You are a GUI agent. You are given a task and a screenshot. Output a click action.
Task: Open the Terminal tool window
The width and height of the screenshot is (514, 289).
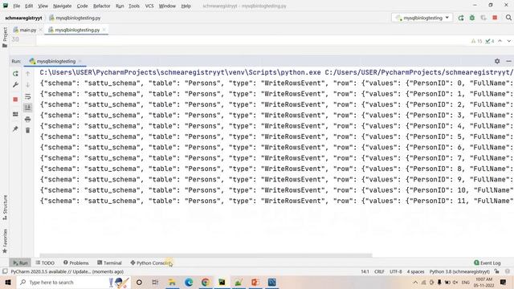click(x=109, y=263)
